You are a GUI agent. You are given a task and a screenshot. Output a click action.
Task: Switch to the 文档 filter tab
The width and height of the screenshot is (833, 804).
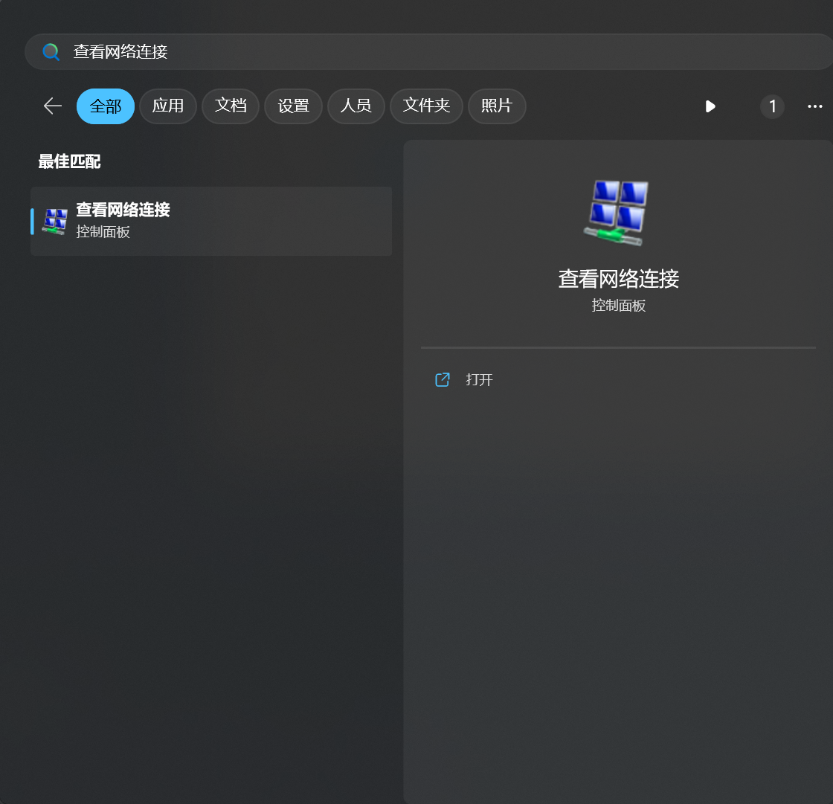[231, 106]
